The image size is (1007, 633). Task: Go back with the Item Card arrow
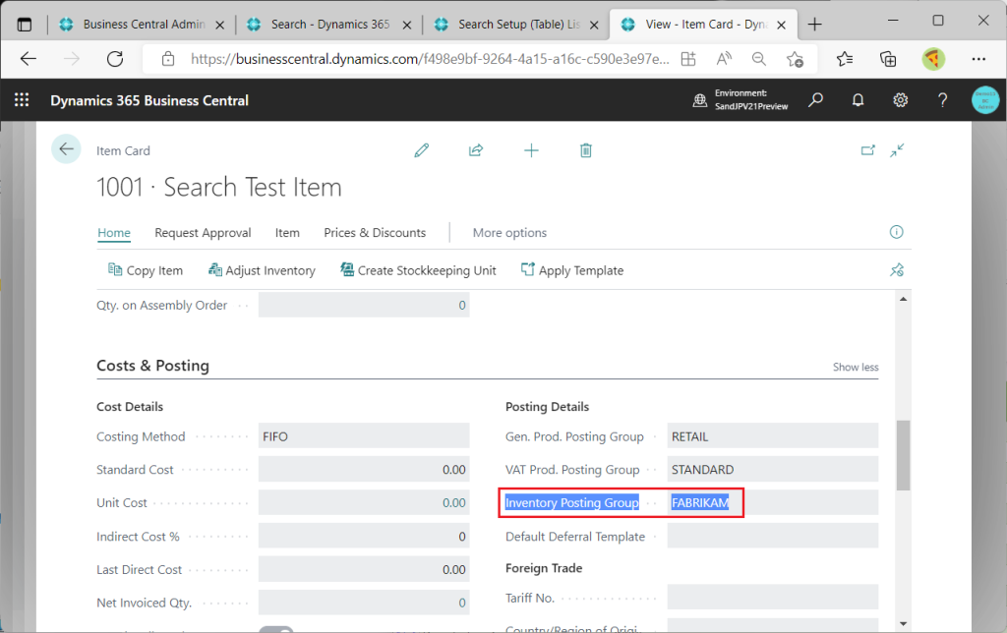pyautogui.click(x=66, y=149)
